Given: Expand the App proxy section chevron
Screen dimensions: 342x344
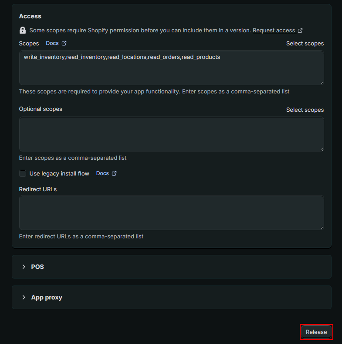Looking at the screenshot, I should 24,297.
